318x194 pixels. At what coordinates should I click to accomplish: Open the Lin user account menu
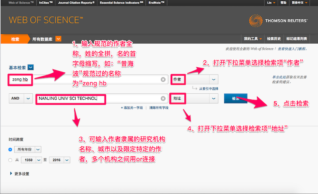click(271, 3)
